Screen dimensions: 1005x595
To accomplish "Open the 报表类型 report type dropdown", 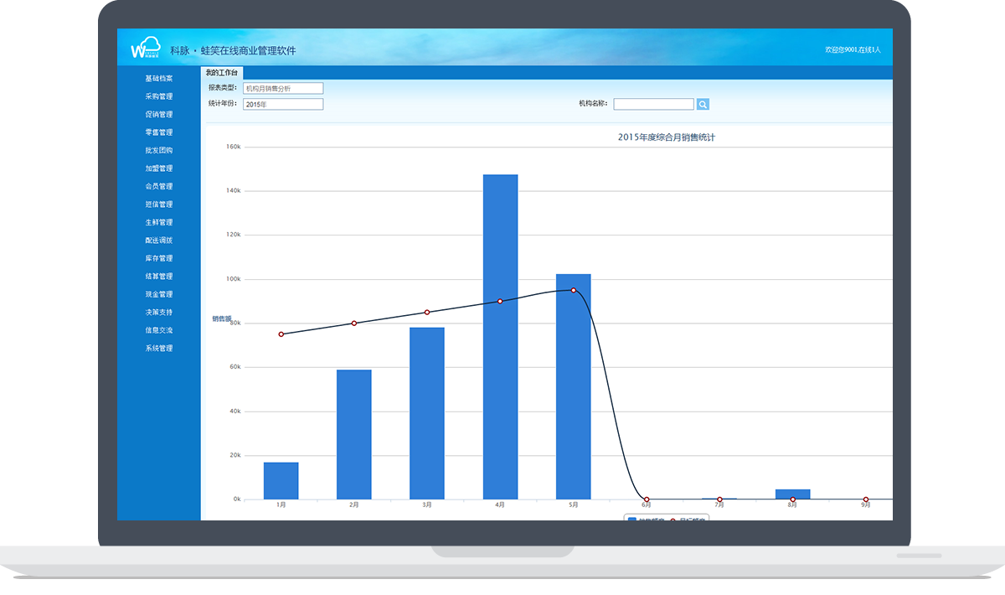I will pyautogui.click(x=282, y=88).
